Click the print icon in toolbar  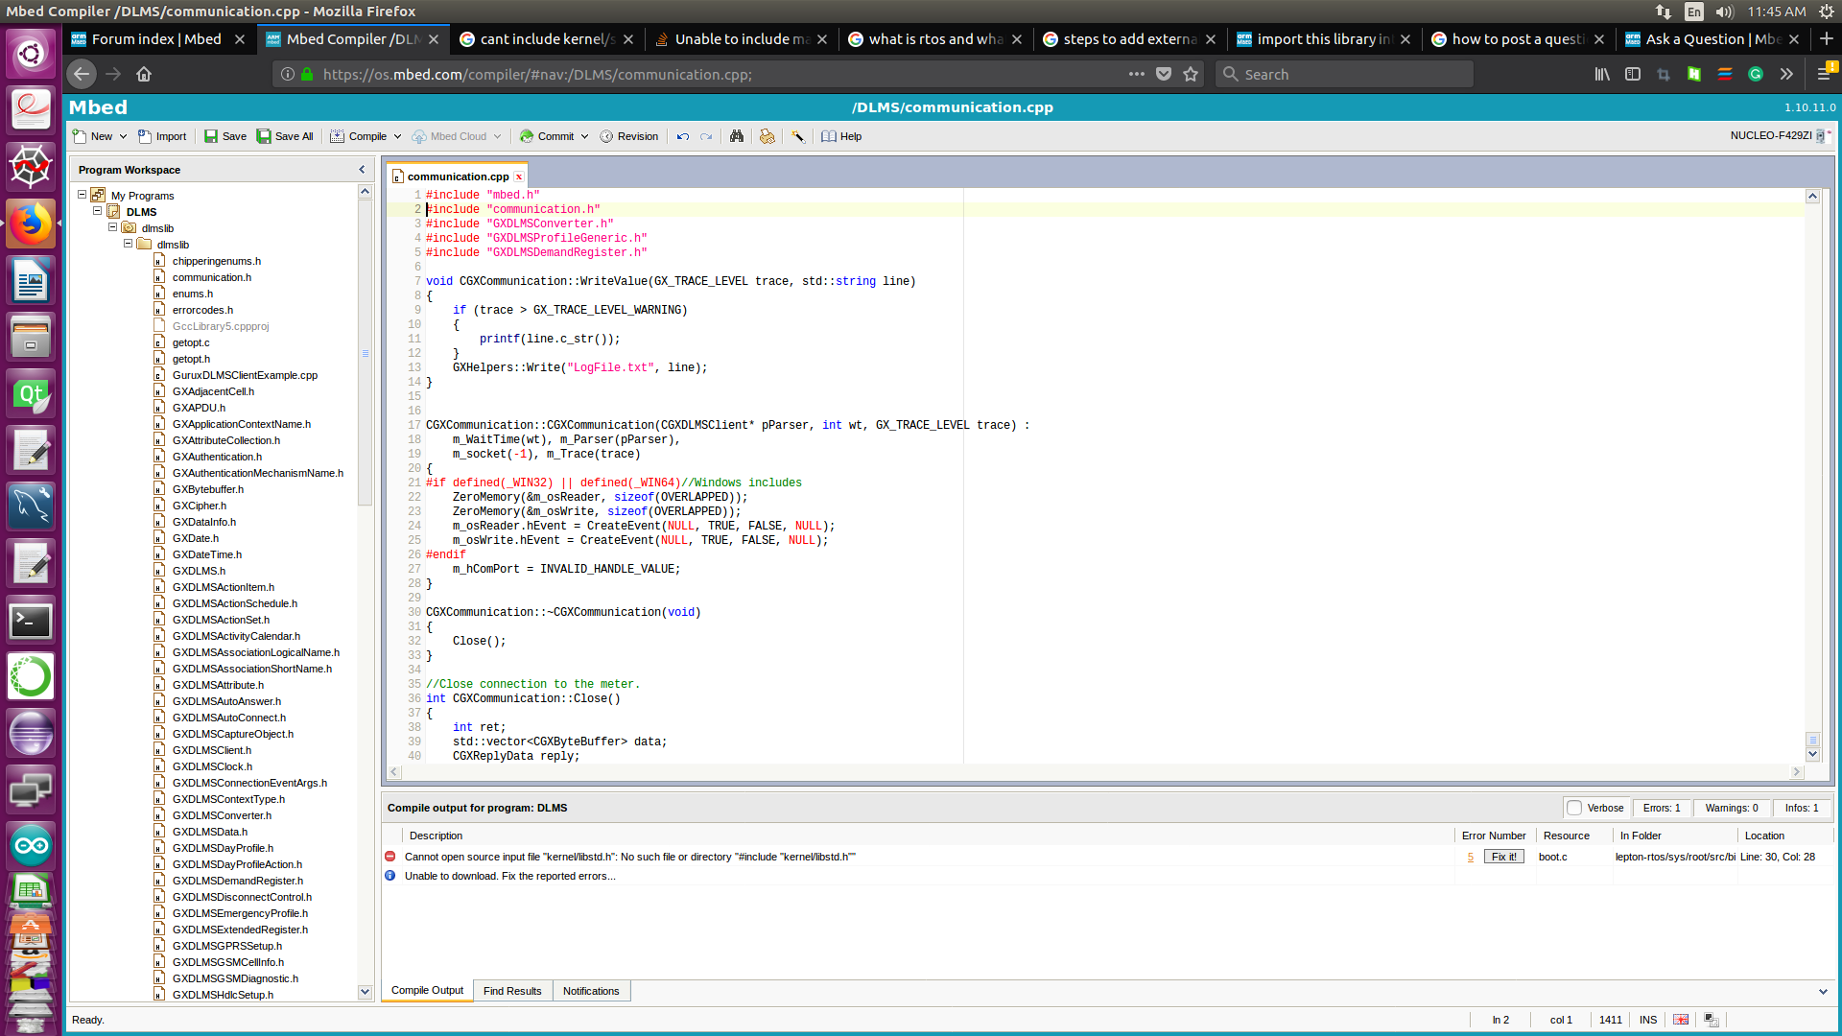(767, 136)
